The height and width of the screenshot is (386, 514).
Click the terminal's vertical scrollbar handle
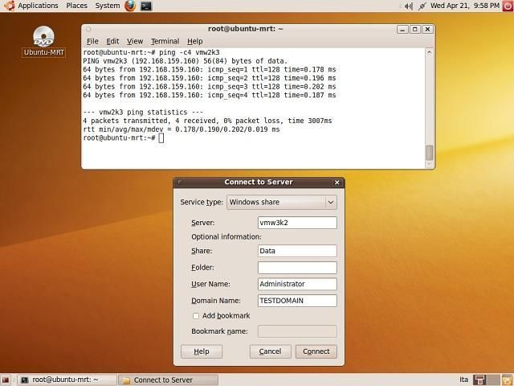[430, 153]
